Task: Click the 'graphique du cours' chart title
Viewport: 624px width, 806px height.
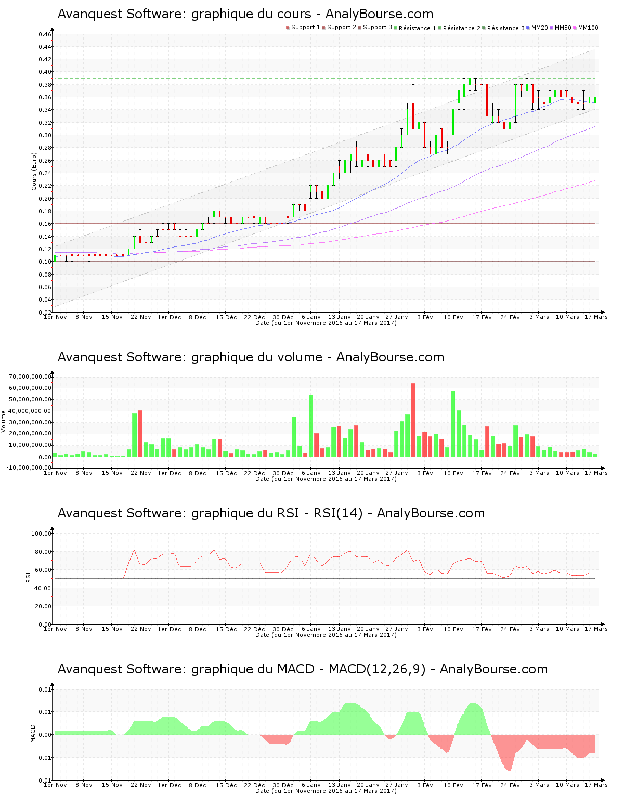Action: pos(245,14)
